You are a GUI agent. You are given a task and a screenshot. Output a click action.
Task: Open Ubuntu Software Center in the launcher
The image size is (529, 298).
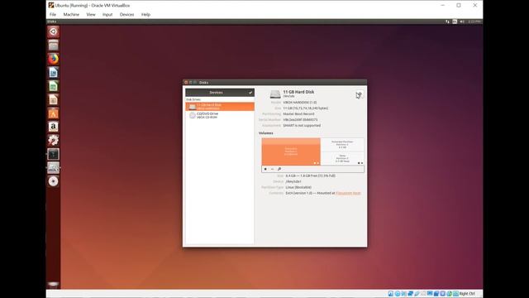coord(53,113)
